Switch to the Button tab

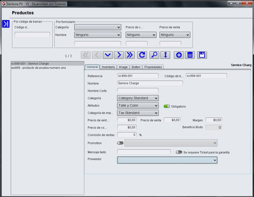[x=136, y=67]
